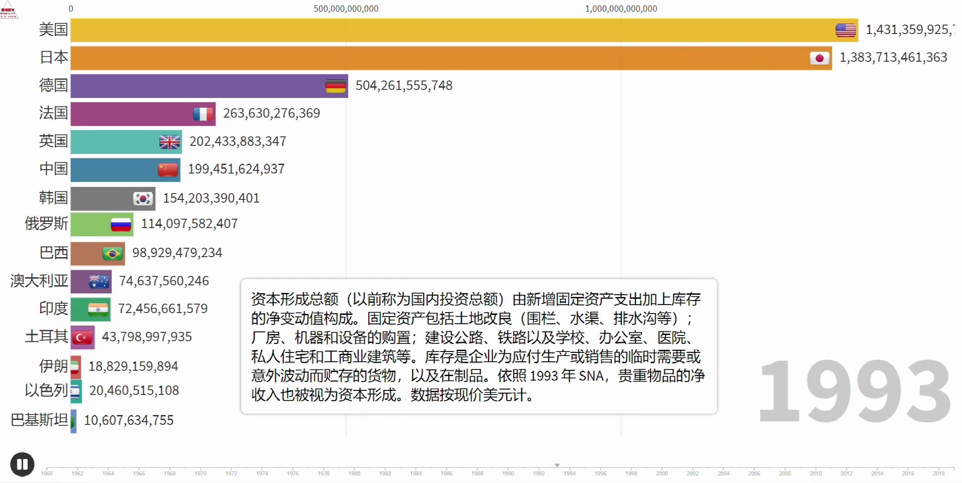Image resolution: width=962 pixels, height=483 pixels.
Task: Click the Brazil flag icon
Action: pos(112,254)
